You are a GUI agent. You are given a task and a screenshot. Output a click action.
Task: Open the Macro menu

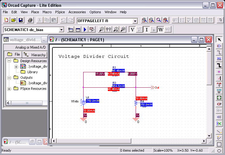(x=47, y=12)
